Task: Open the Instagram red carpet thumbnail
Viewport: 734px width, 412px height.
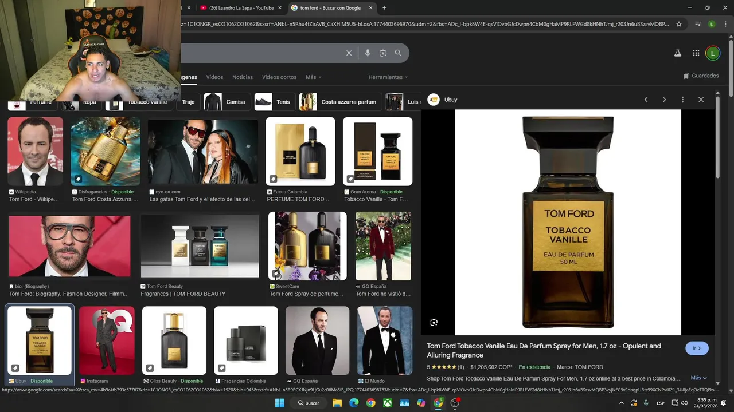Action: click(x=107, y=340)
